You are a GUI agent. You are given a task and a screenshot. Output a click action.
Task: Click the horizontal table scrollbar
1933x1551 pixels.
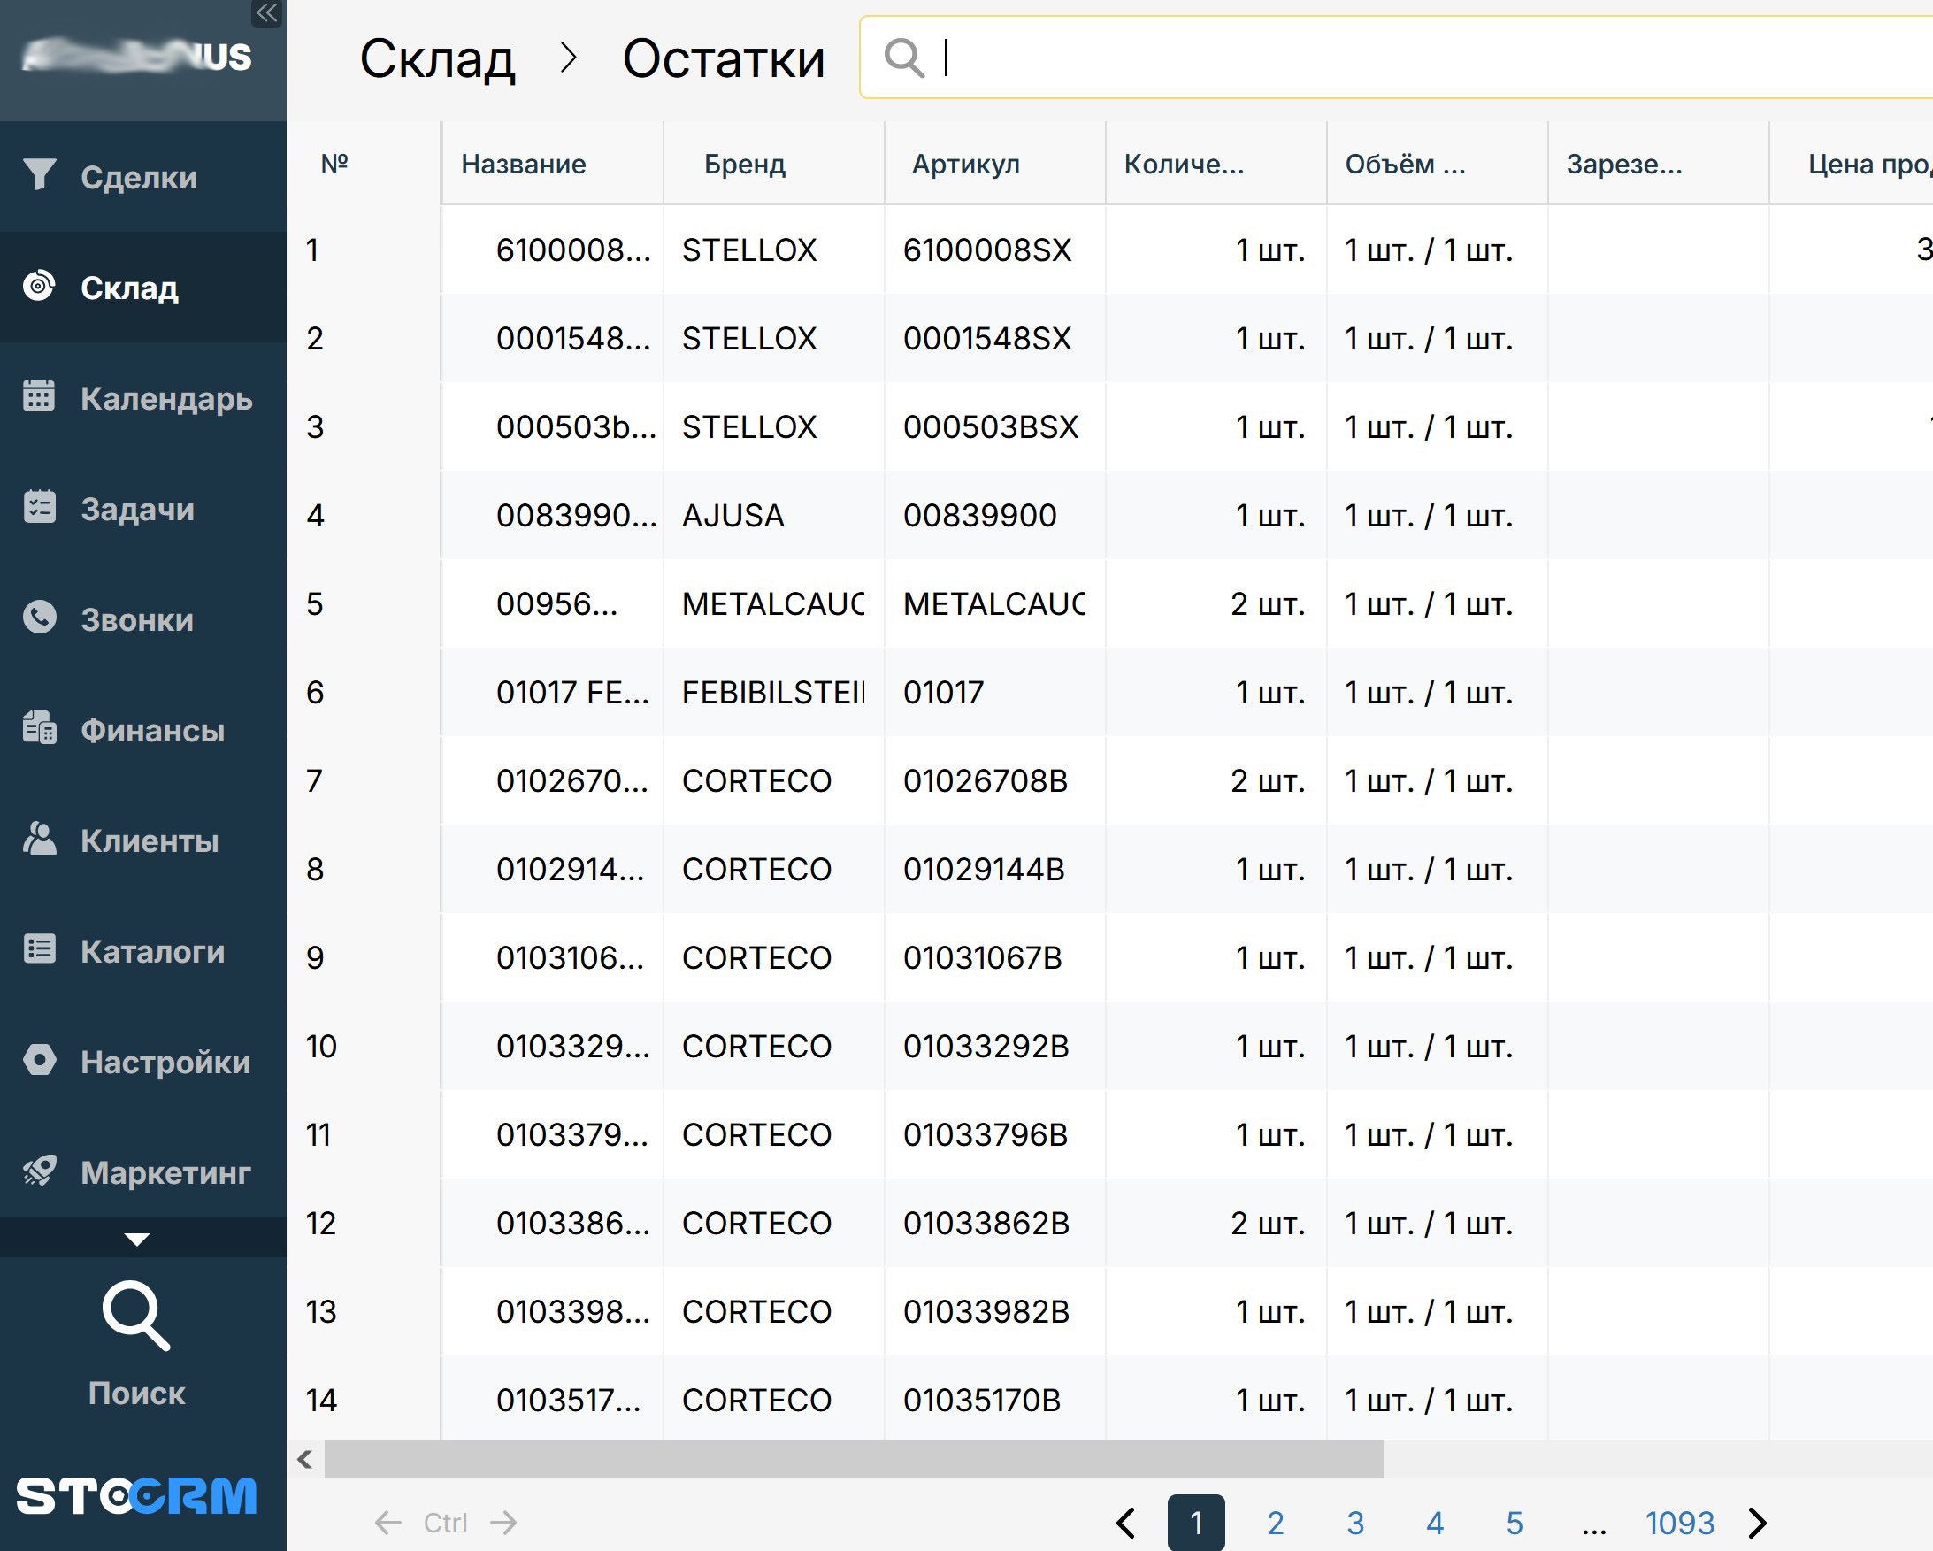pyautogui.click(x=853, y=1460)
